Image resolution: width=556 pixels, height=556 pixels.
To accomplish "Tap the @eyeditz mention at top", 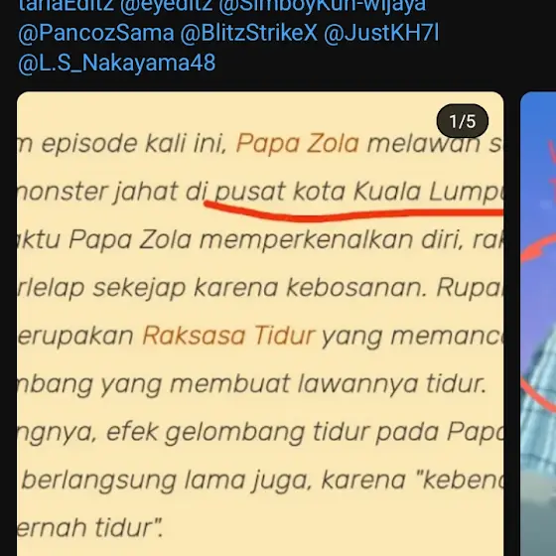I will 167,6.
